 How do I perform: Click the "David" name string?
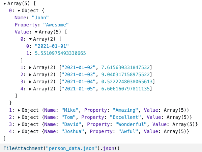[71, 124]
